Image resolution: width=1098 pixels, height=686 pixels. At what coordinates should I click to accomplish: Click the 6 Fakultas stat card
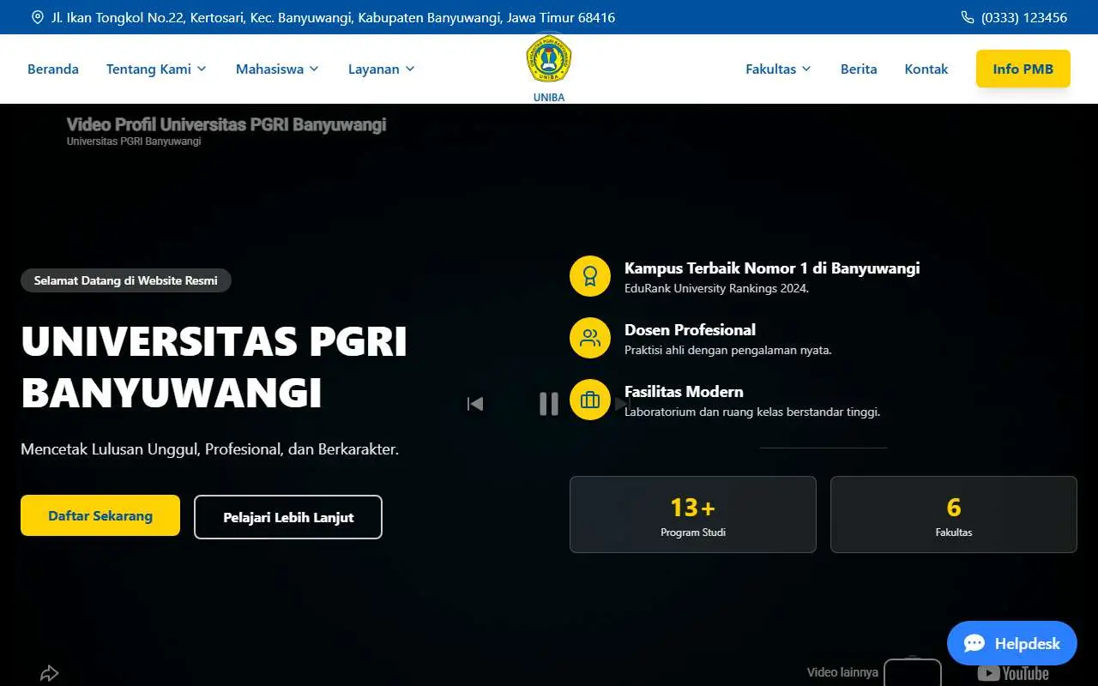954,514
